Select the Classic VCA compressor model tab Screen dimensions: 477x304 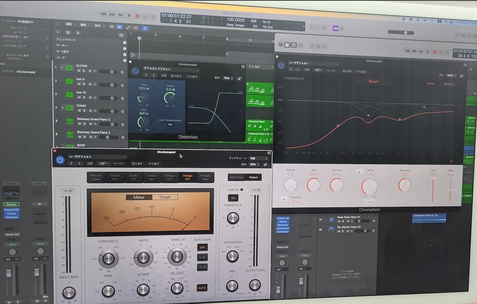point(152,178)
